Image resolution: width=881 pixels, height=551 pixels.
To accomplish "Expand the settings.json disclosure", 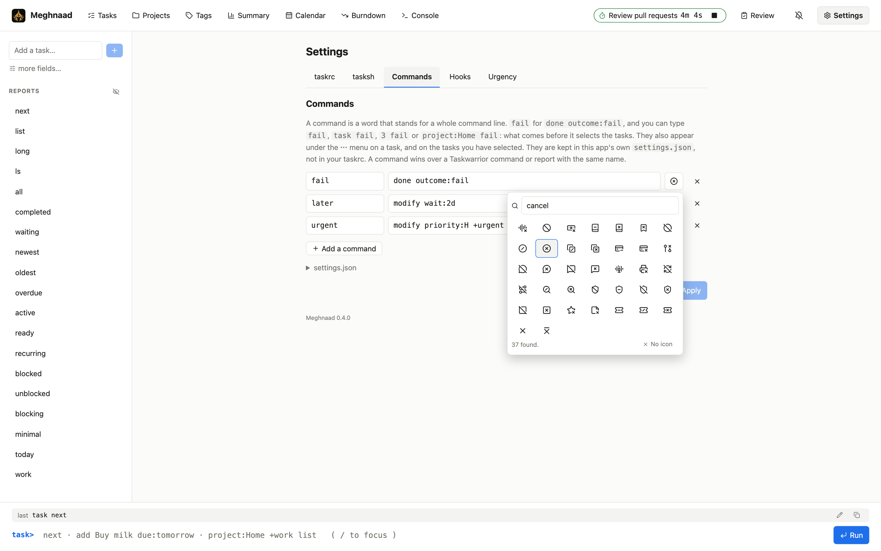I will 331,268.
